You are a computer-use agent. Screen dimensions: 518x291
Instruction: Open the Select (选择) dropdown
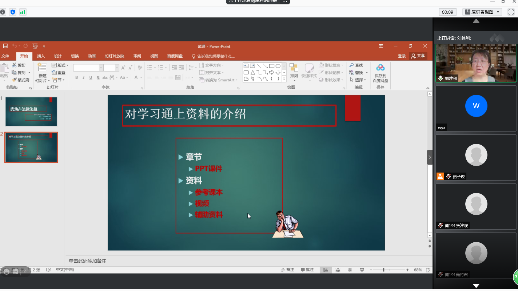tap(358, 80)
